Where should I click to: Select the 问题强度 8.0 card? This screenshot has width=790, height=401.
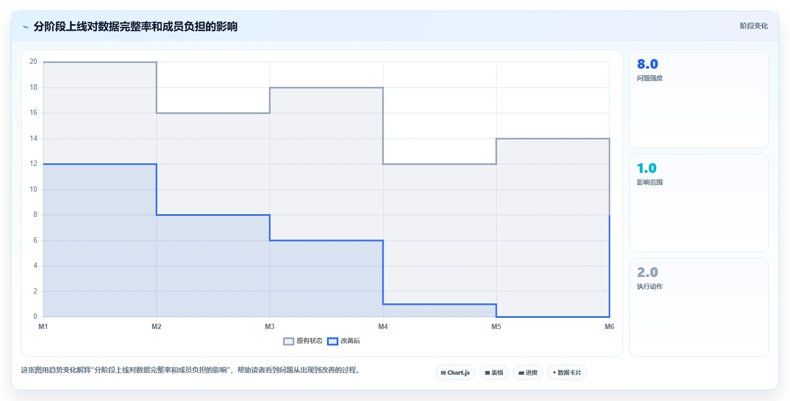point(699,99)
